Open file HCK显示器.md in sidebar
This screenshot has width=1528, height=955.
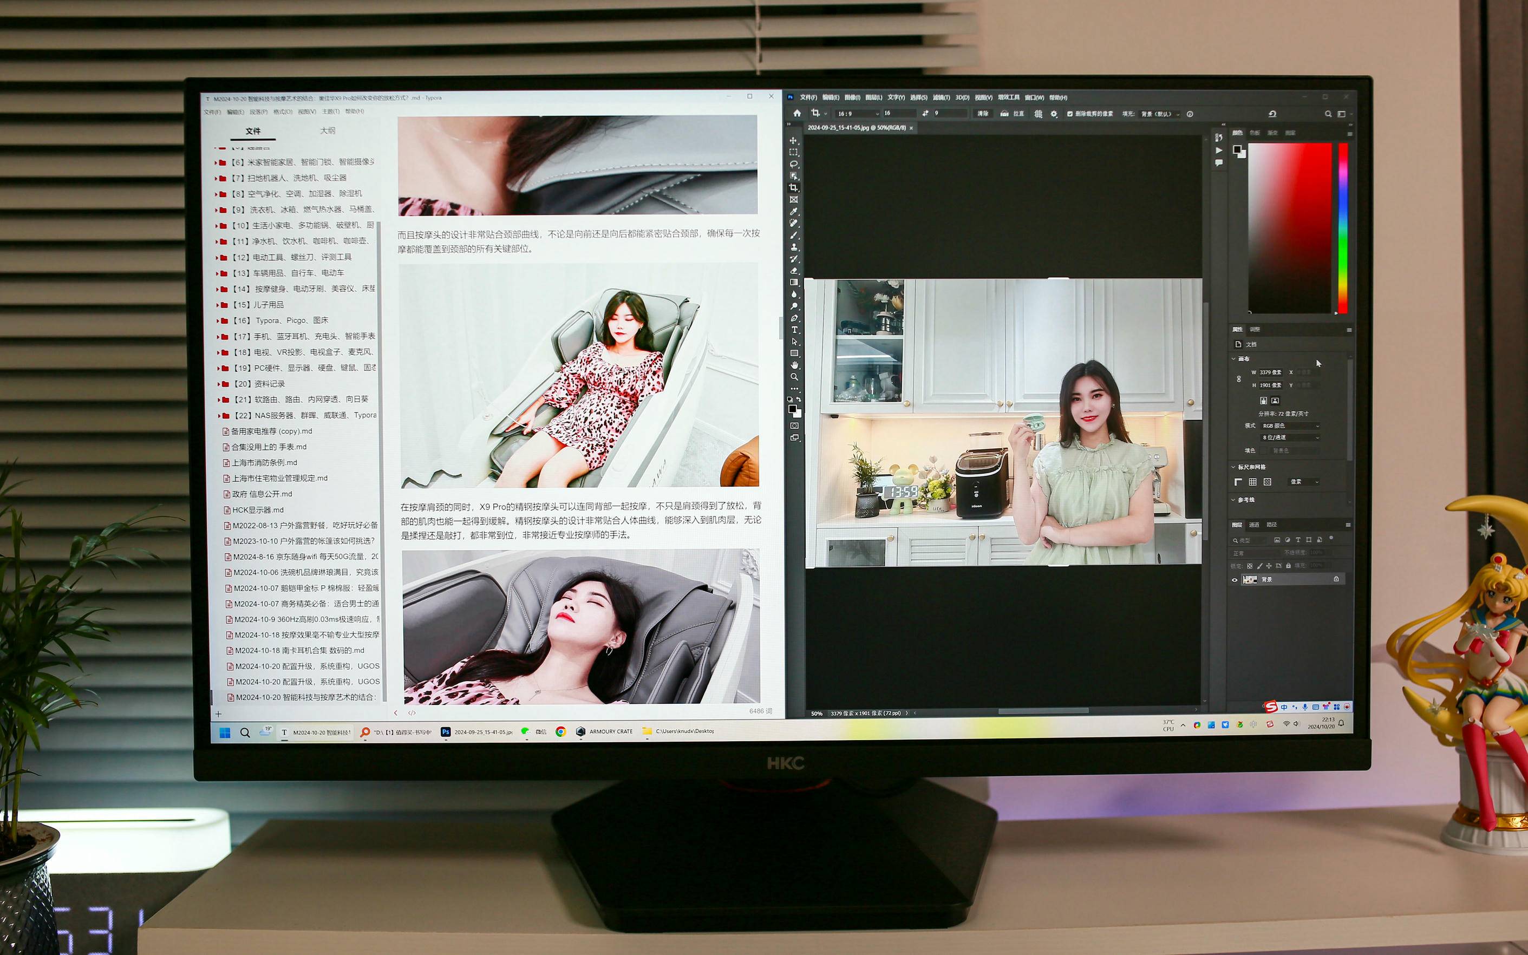pyautogui.click(x=258, y=511)
